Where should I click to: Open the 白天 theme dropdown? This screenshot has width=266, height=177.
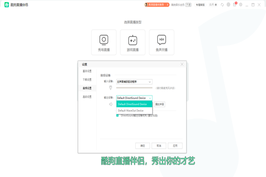pyautogui.click(x=212, y=4)
